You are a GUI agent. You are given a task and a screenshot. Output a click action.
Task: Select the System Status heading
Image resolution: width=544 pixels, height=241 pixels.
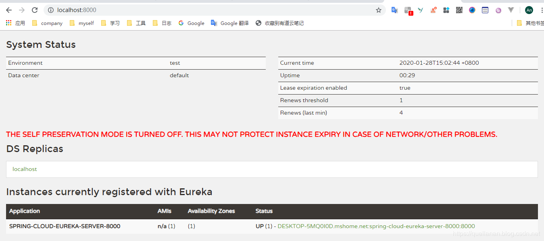pyautogui.click(x=41, y=45)
